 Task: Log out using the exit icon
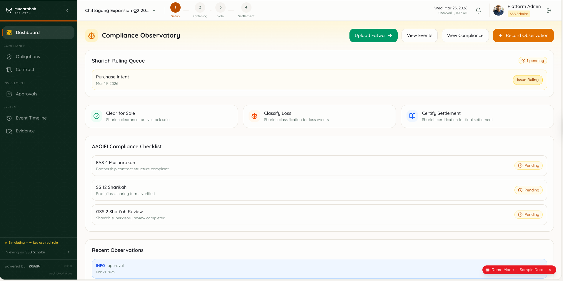(549, 10)
